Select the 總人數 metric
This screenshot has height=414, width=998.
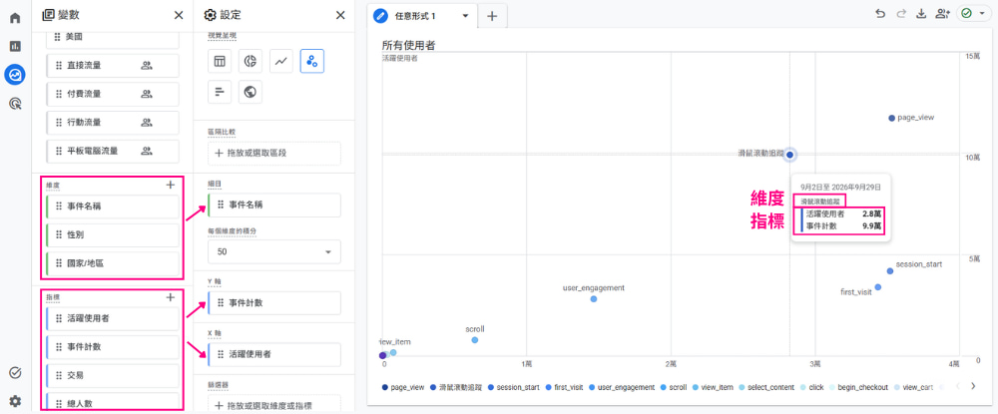[x=112, y=403]
